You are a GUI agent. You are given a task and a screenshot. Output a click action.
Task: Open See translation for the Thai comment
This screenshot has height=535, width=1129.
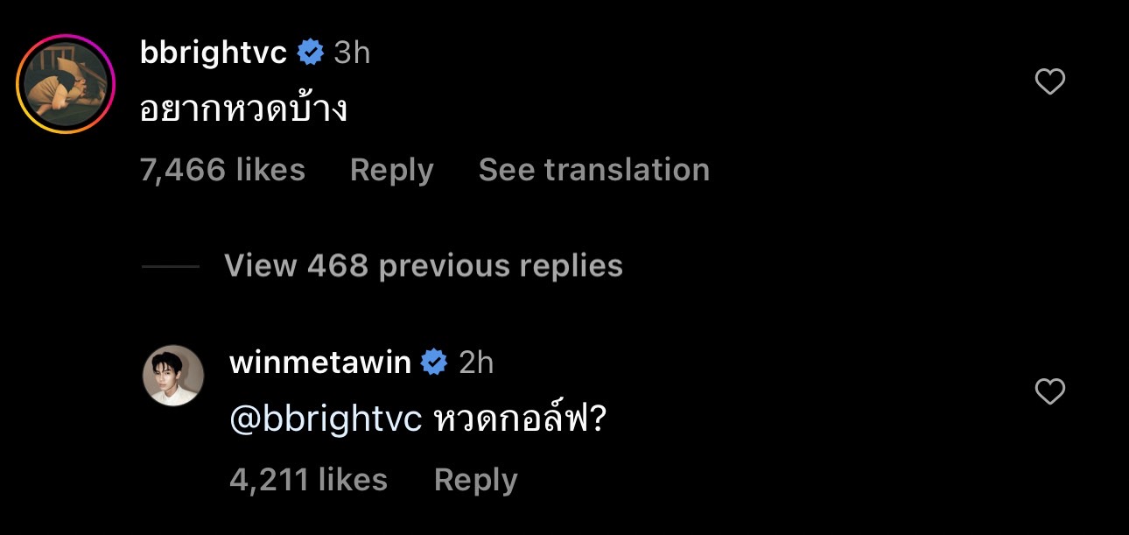pyautogui.click(x=594, y=170)
